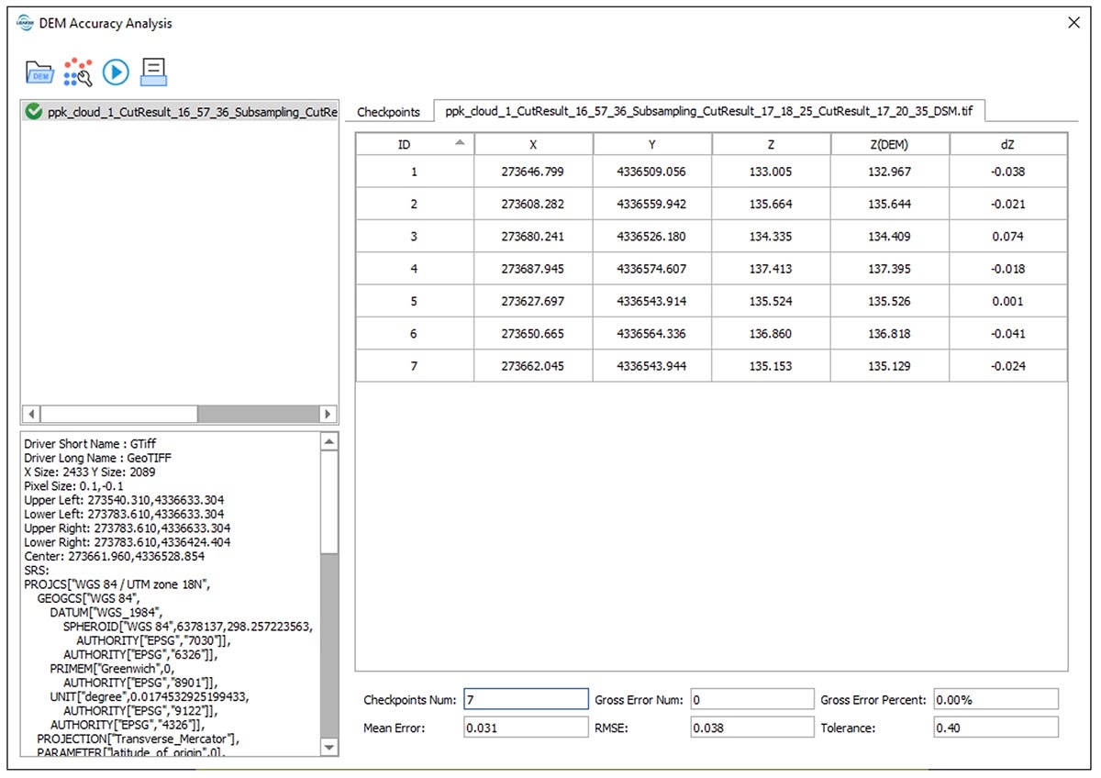Close the DEM Accuracy Analysis window
The width and height of the screenshot is (1101, 778).
(x=1073, y=23)
